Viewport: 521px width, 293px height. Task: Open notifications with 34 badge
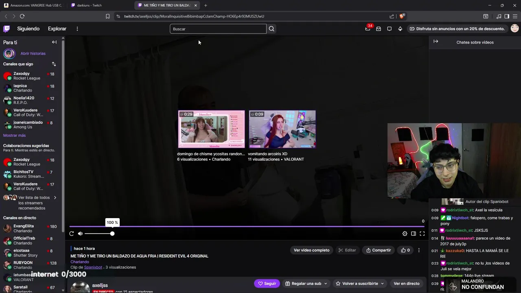pyautogui.click(x=368, y=28)
